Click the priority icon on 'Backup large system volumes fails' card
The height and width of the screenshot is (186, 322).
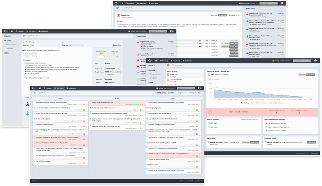click(x=143, y=105)
